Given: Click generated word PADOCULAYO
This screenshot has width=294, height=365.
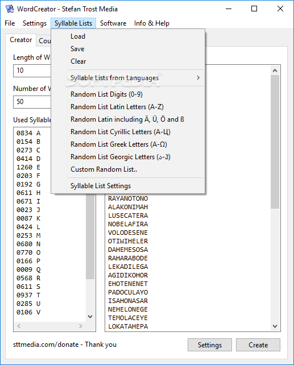Looking at the screenshot, I should click(x=128, y=292).
